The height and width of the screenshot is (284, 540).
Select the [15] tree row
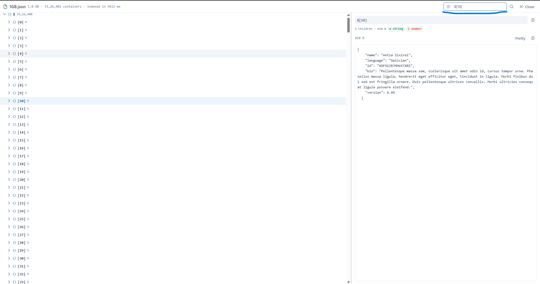click(173, 140)
